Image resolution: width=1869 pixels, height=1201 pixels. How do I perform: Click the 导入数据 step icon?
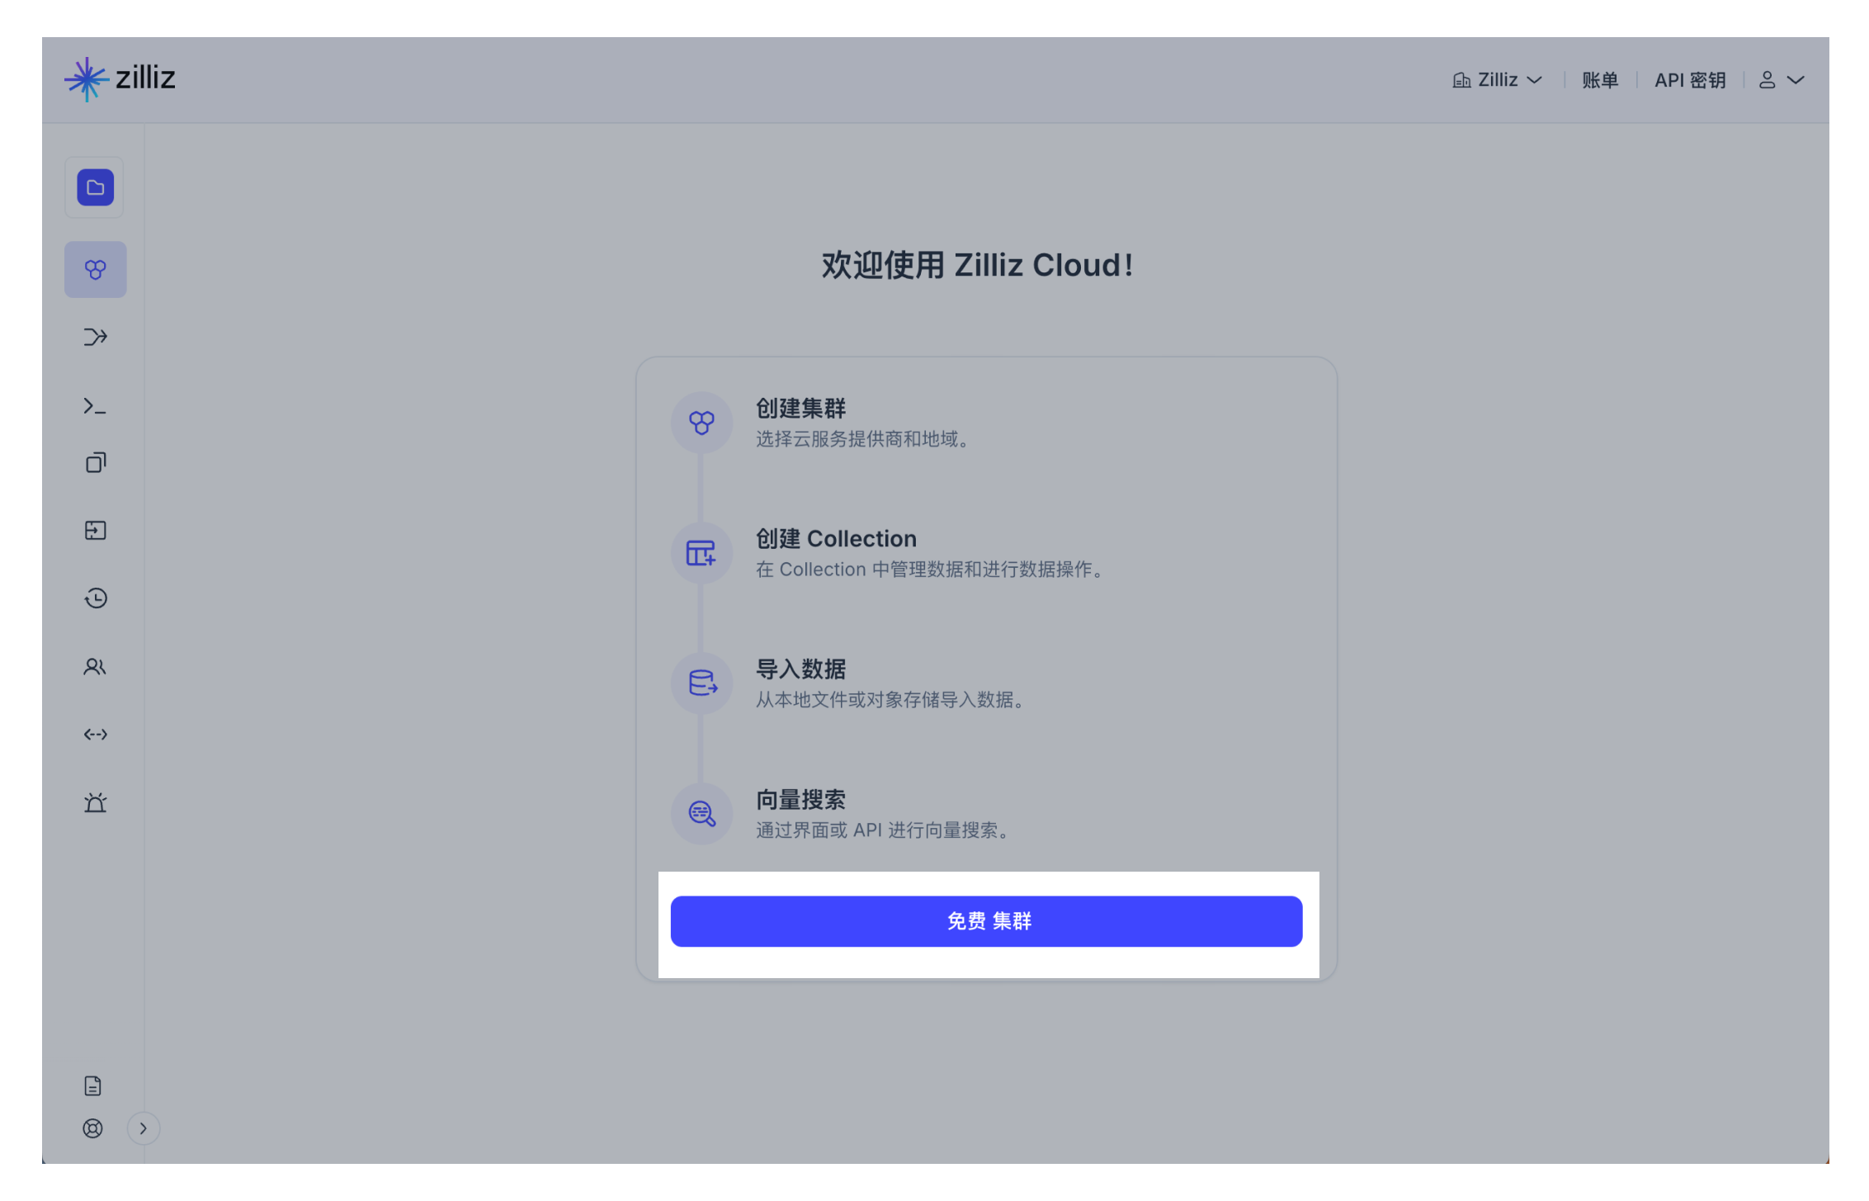tap(701, 683)
